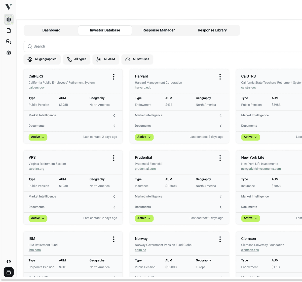Screen dimensions: 302x282
Task: Click the scales icon in the sidebar
Action: 9,20
